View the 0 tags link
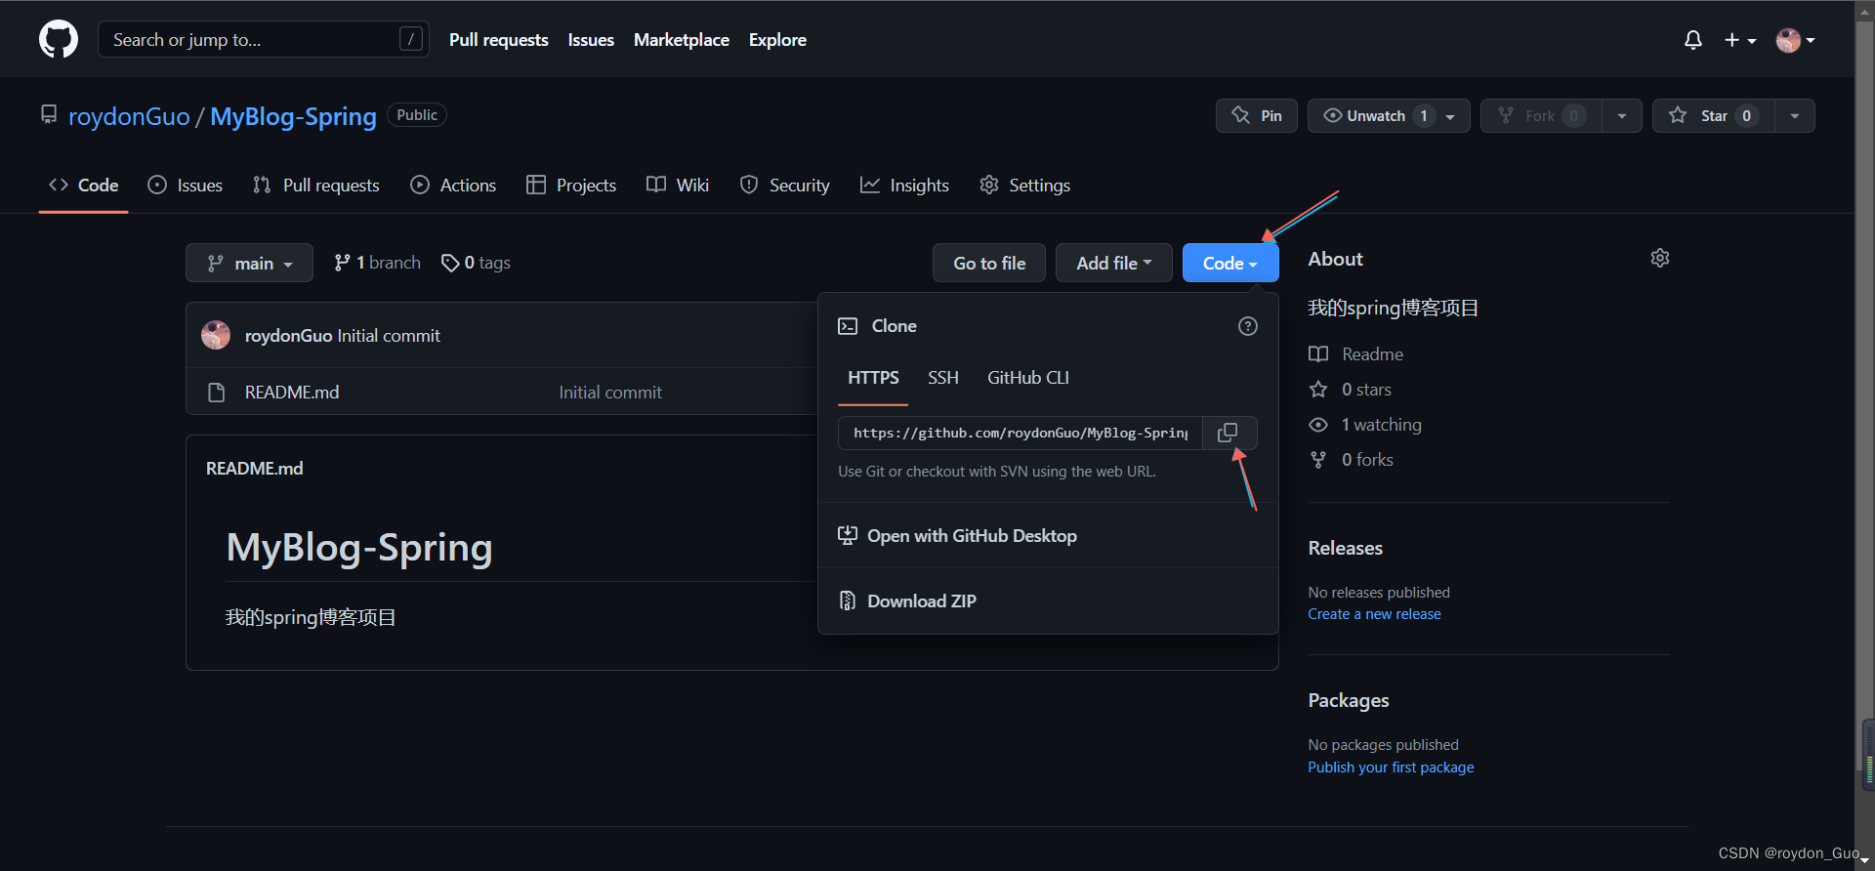Viewport: 1875px width, 871px height. pyautogui.click(x=476, y=263)
